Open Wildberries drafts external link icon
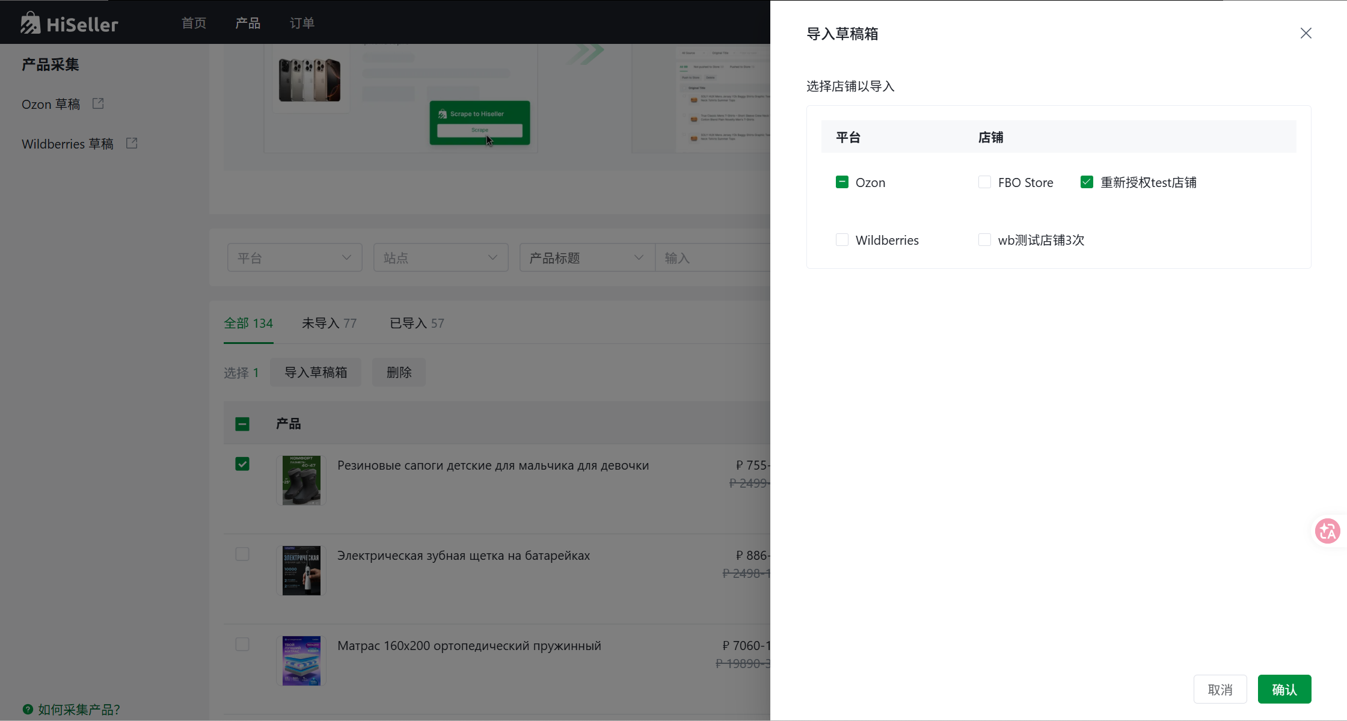Image resolution: width=1347 pixels, height=721 pixels. point(132,143)
